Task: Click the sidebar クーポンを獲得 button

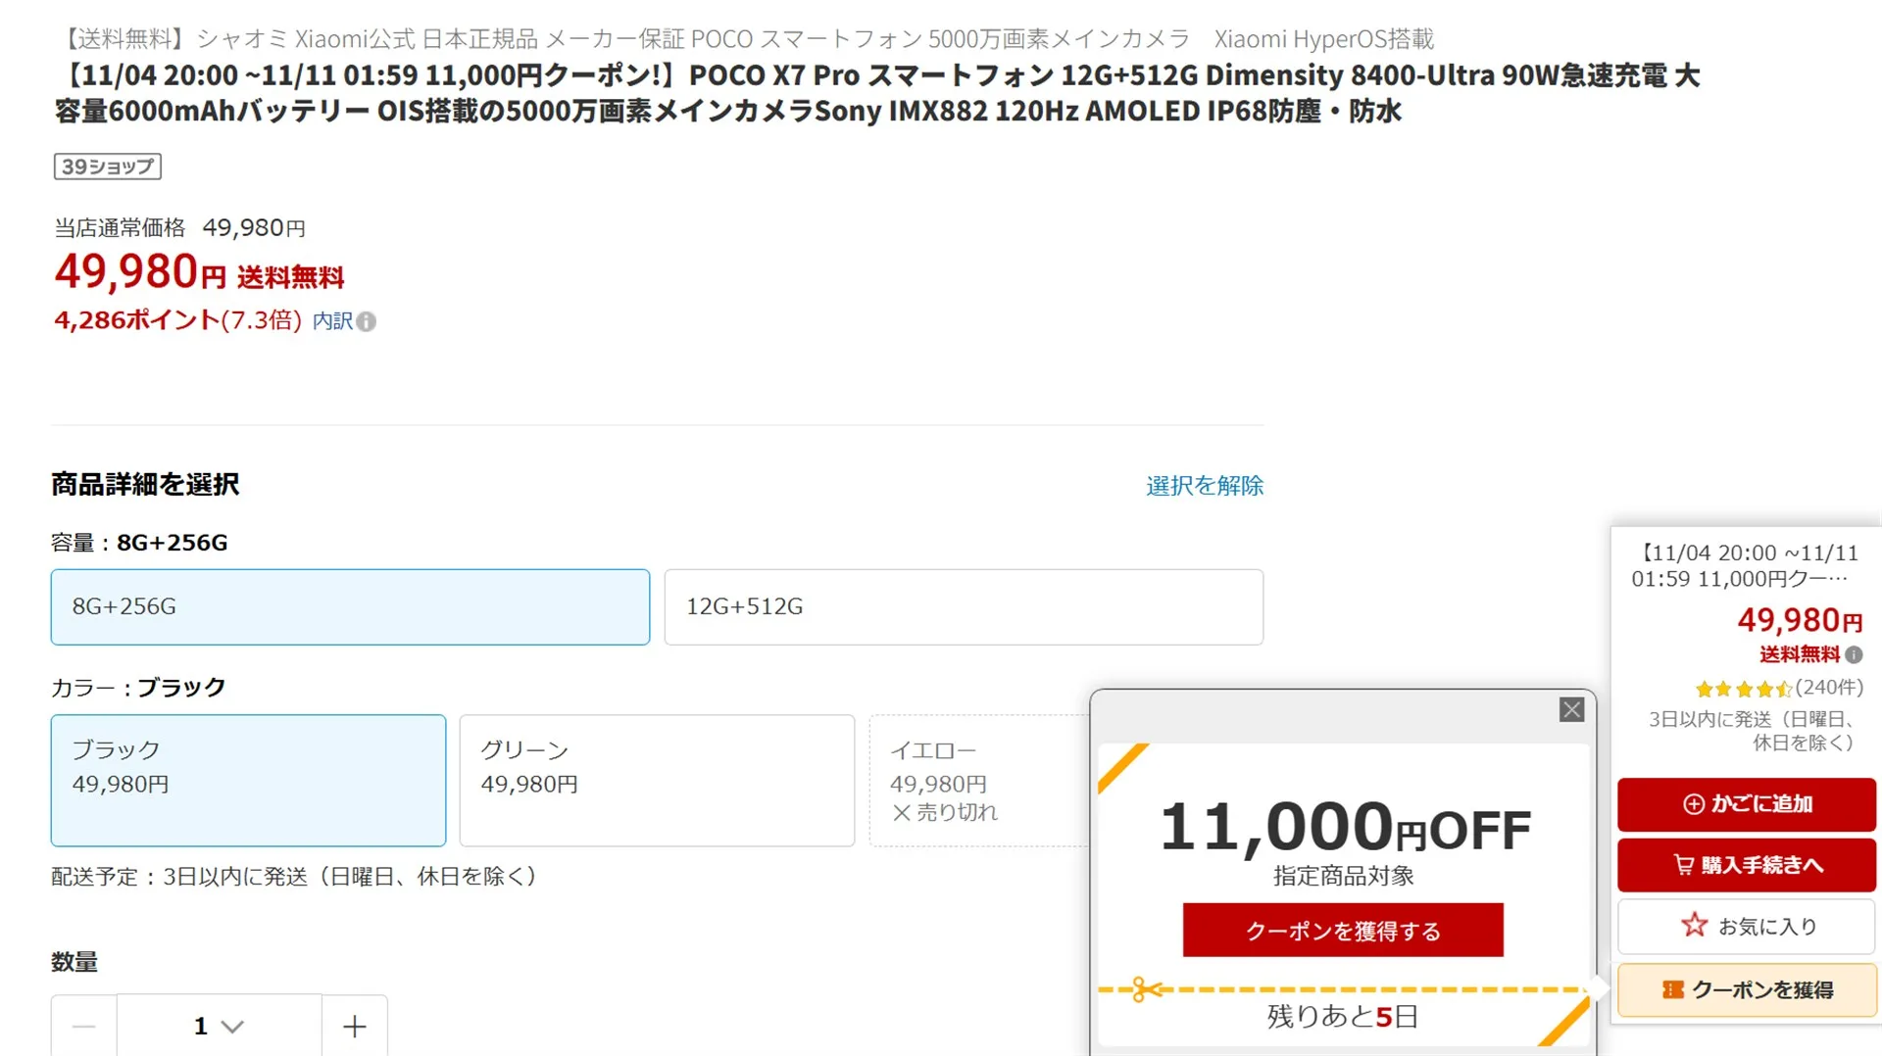Action: pos(1746,990)
